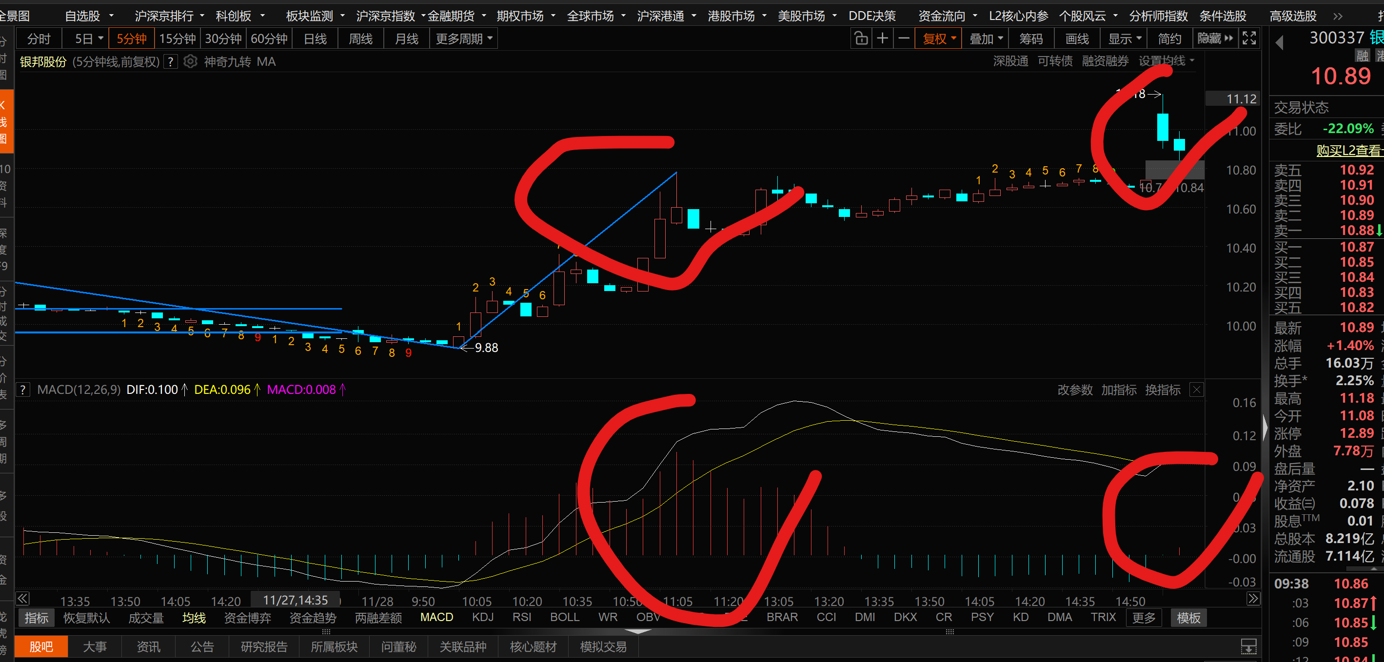Click the unlock padlock icon in chart toolbar
Image resolution: width=1384 pixels, height=662 pixels.
point(861,39)
